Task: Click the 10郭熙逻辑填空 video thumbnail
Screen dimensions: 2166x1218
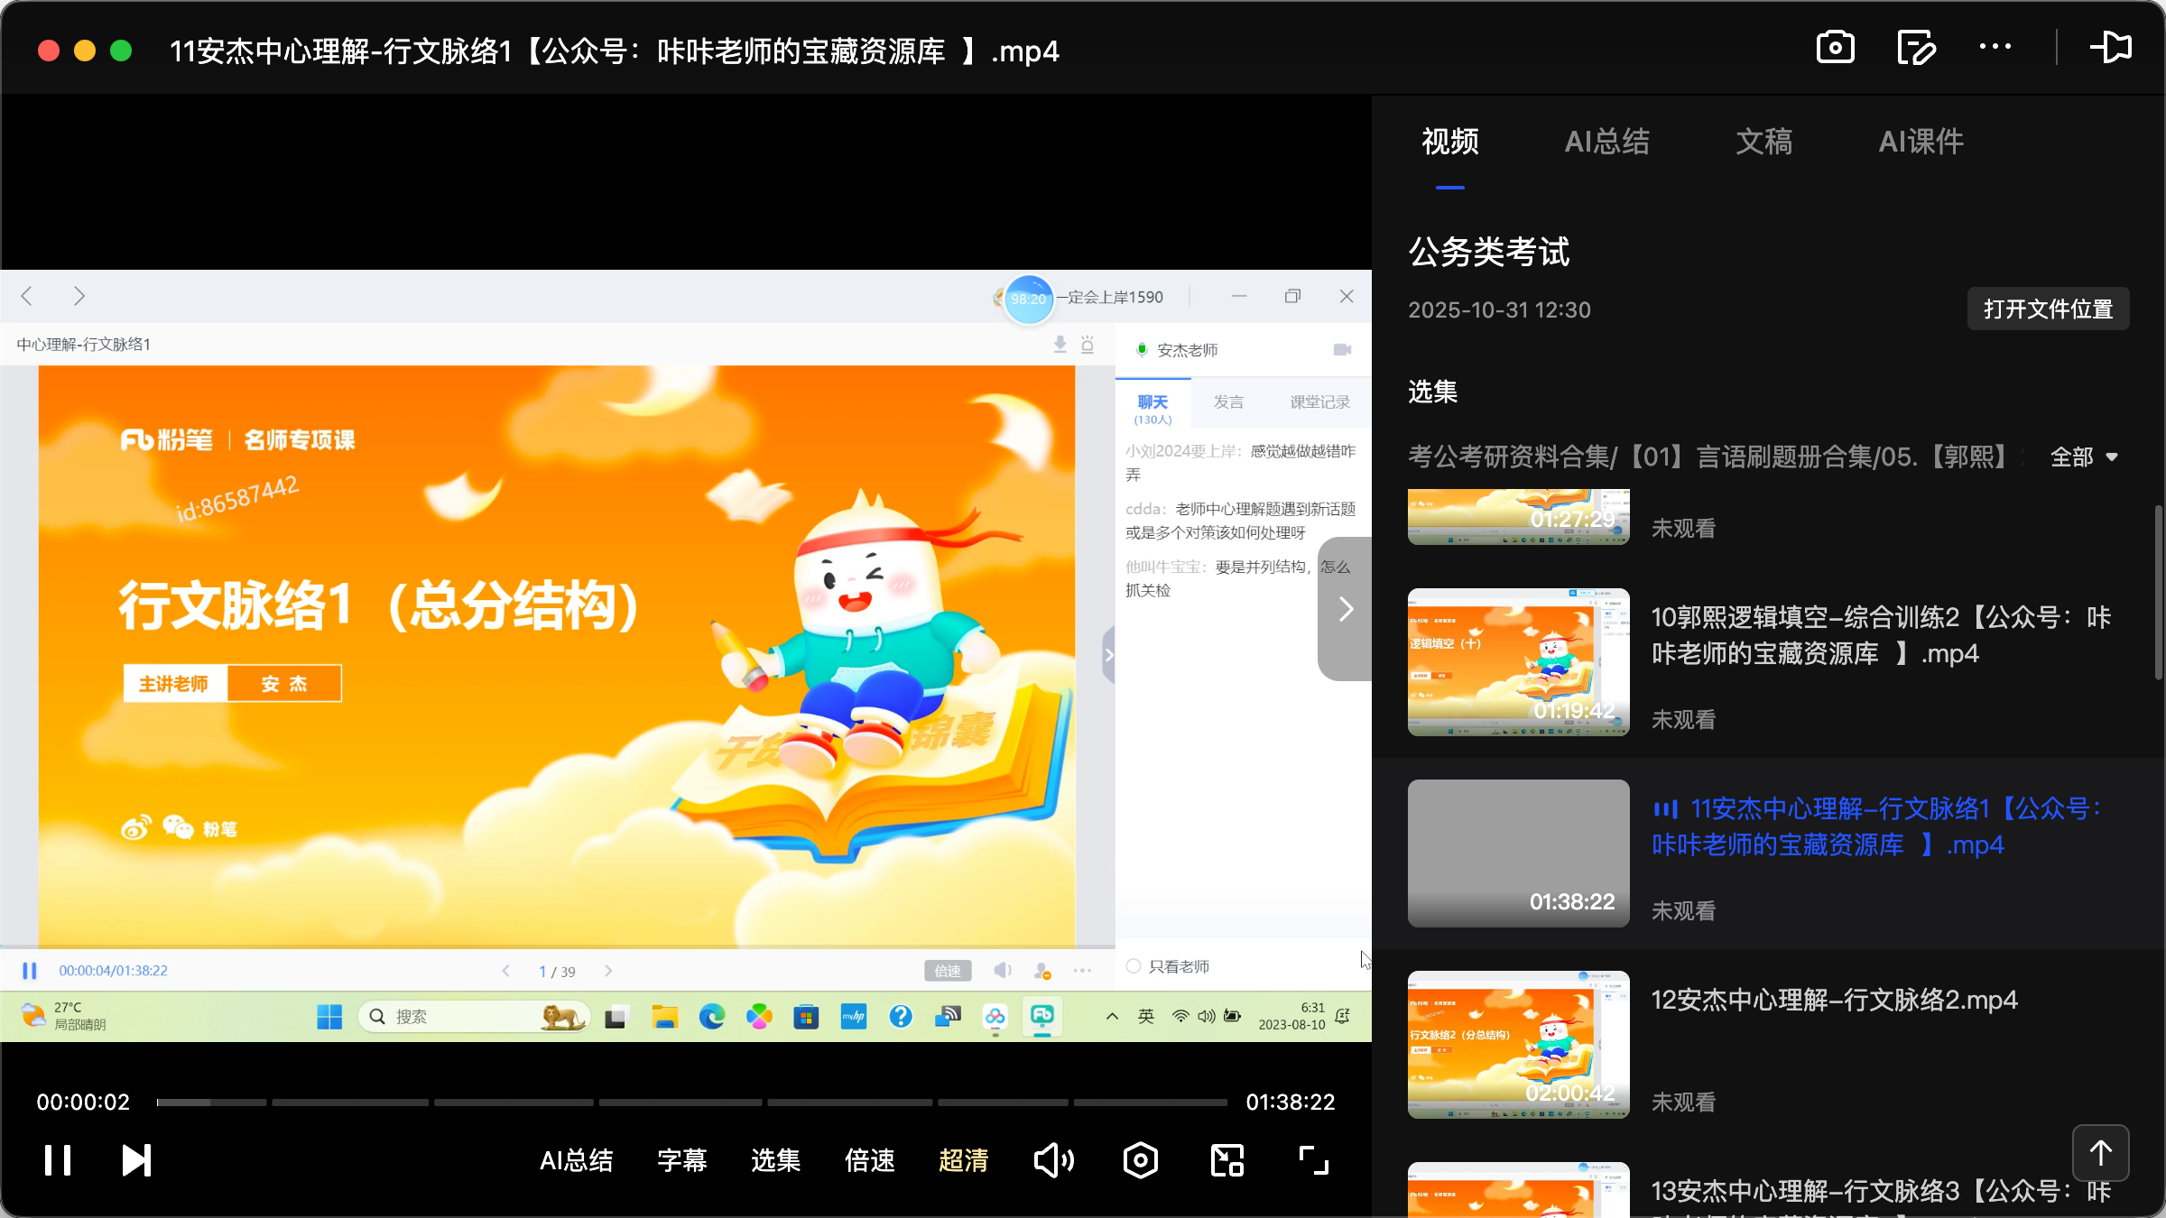Action: [1517, 662]
